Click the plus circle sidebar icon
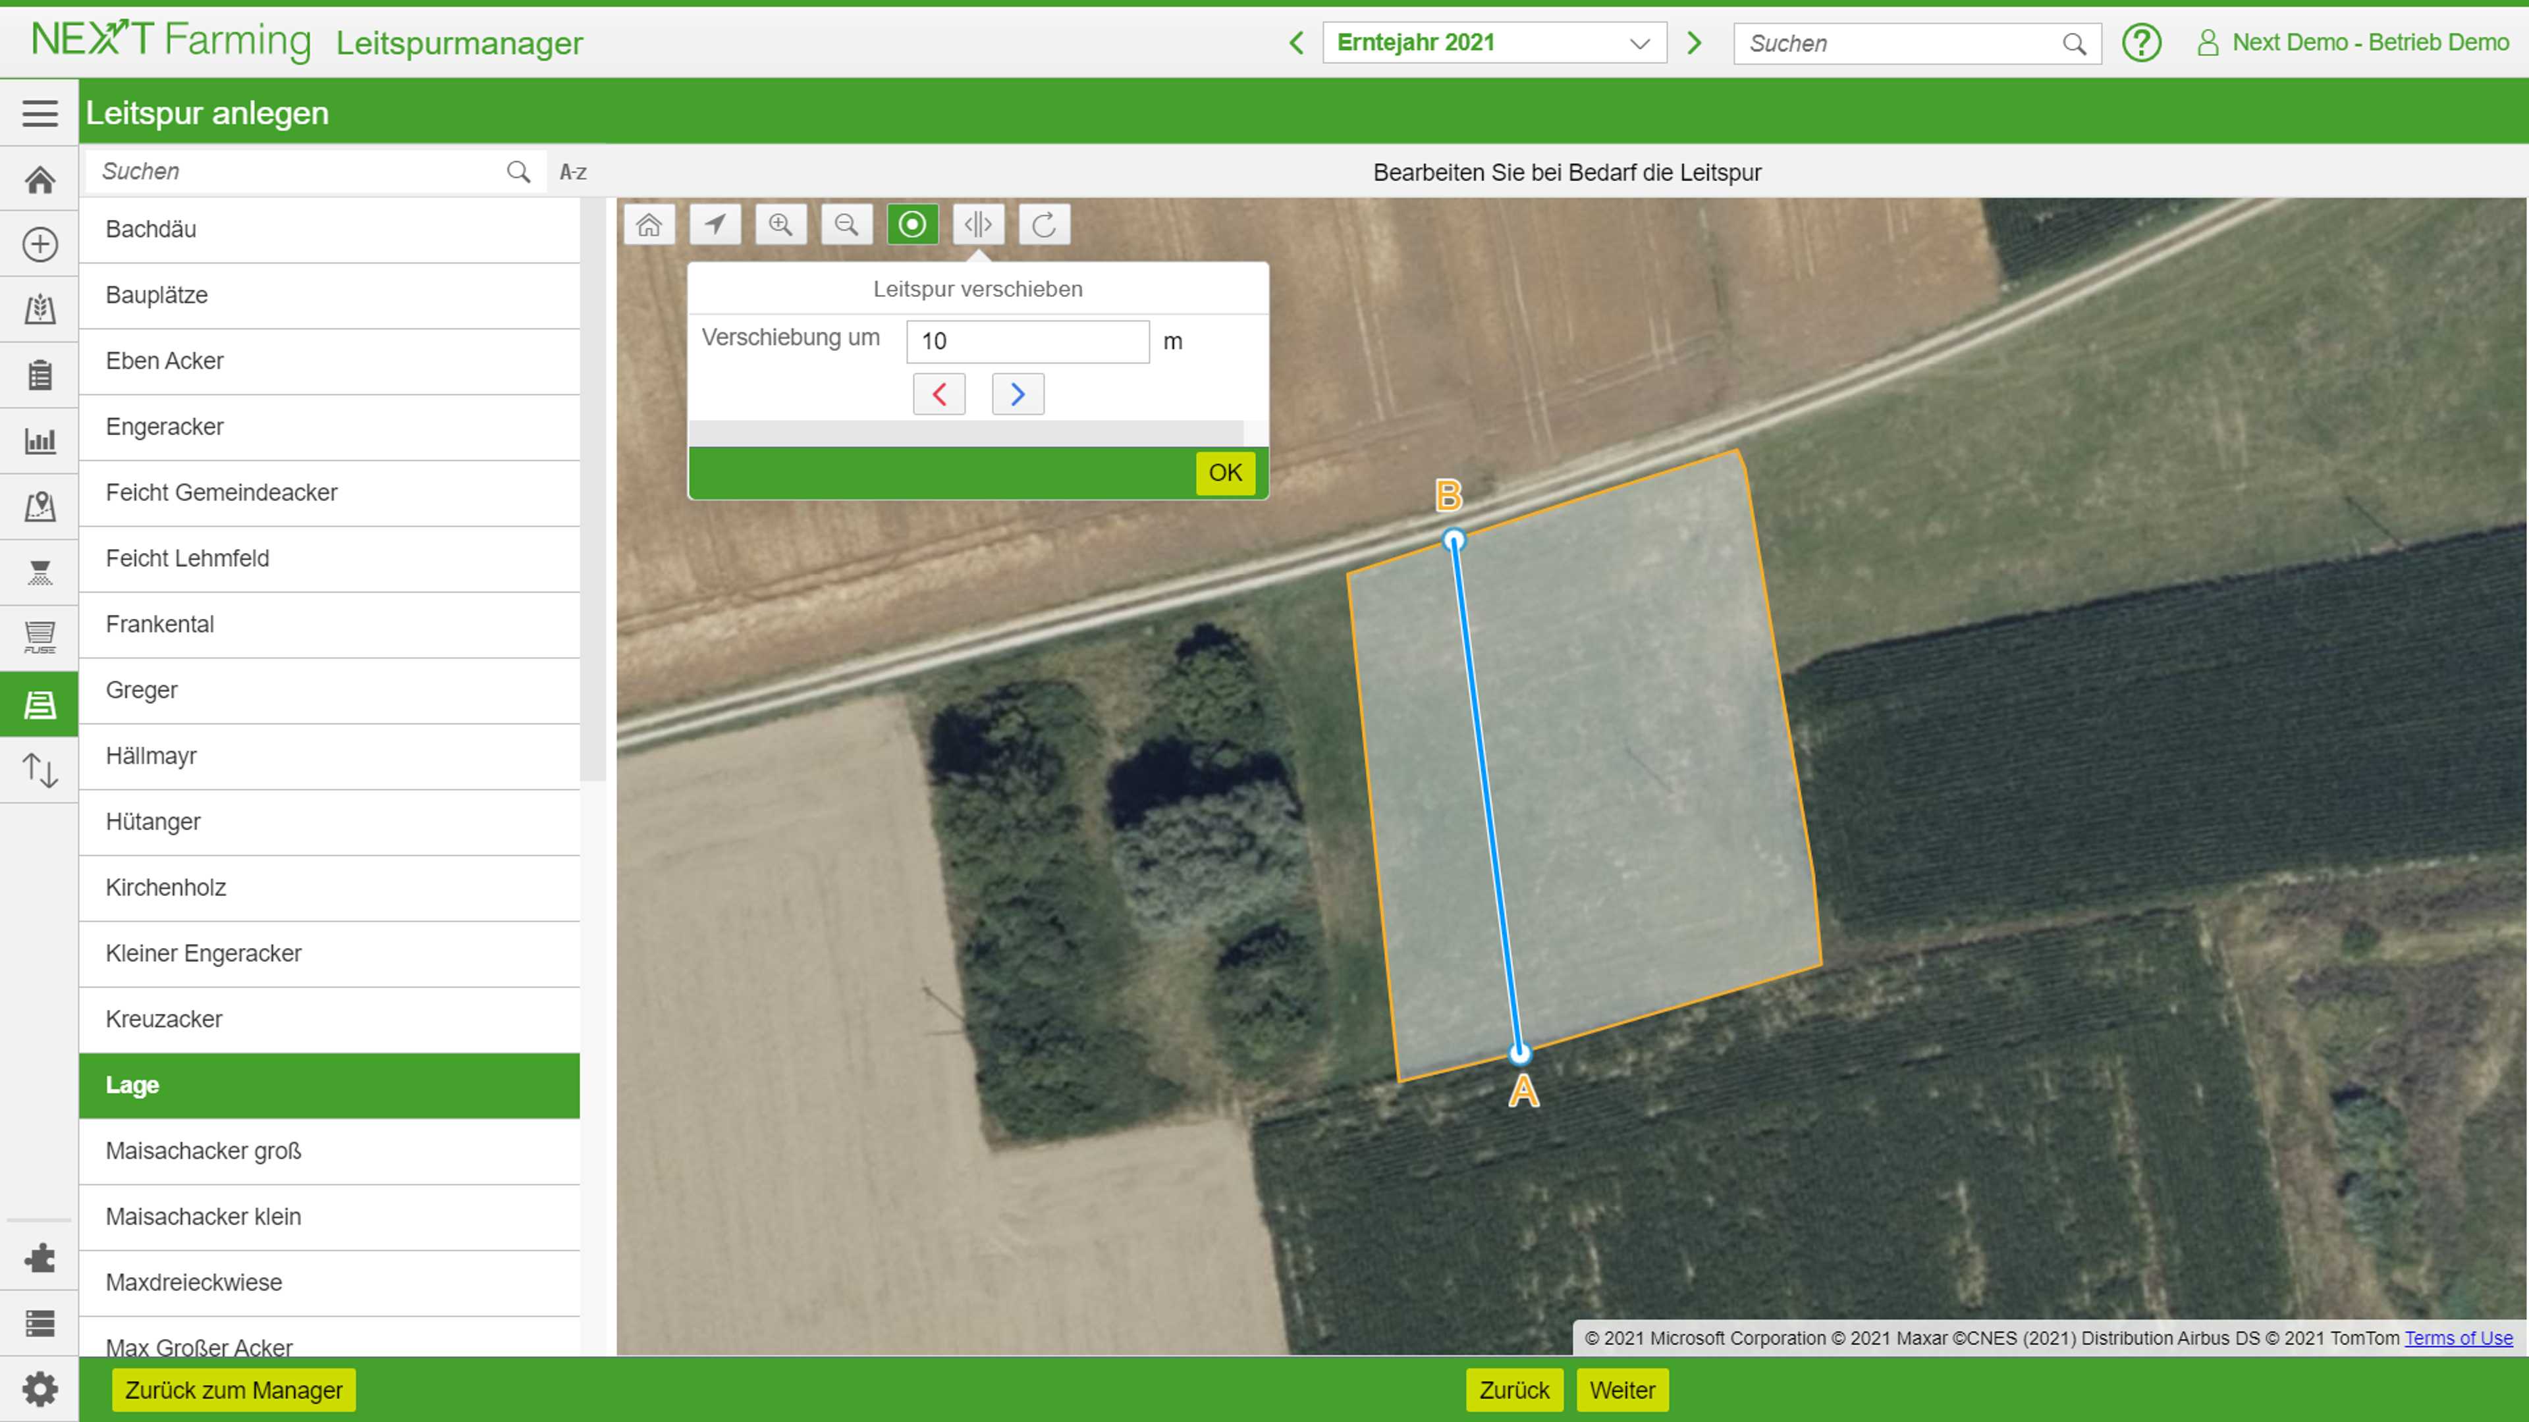 click(40, 244)
